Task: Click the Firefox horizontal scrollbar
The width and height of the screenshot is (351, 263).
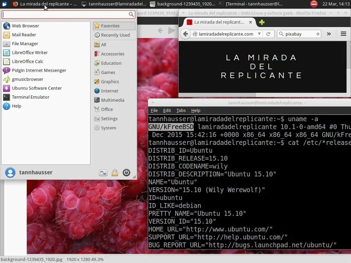Action: [217, 95]
